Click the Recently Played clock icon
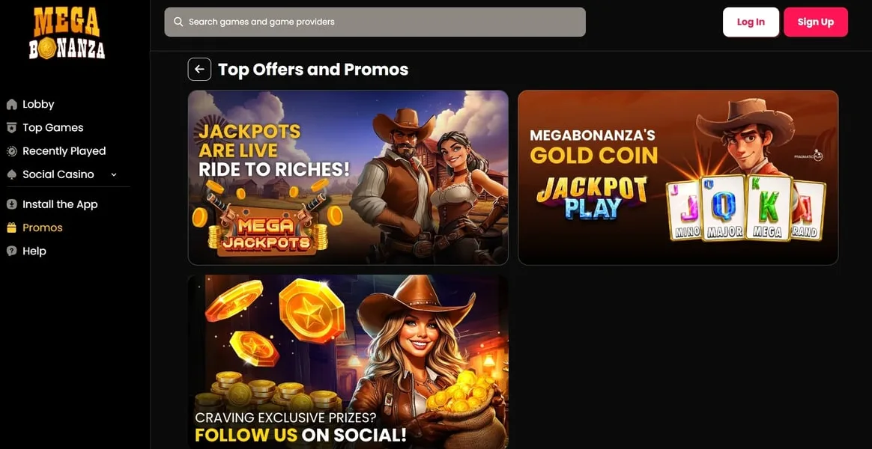Image resolution: width=872 pixels, height=449 pixels. click(x=12, y=150)
